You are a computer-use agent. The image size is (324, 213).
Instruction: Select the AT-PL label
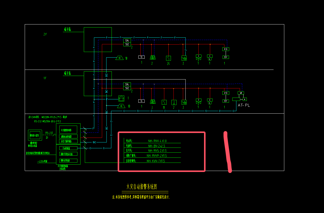coord(244,105)
